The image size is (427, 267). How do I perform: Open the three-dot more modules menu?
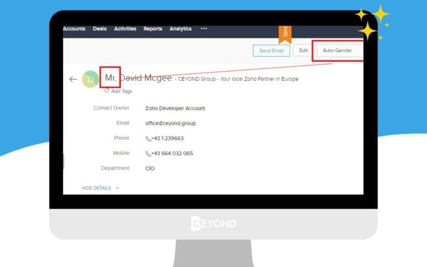[x=203, y=28]
